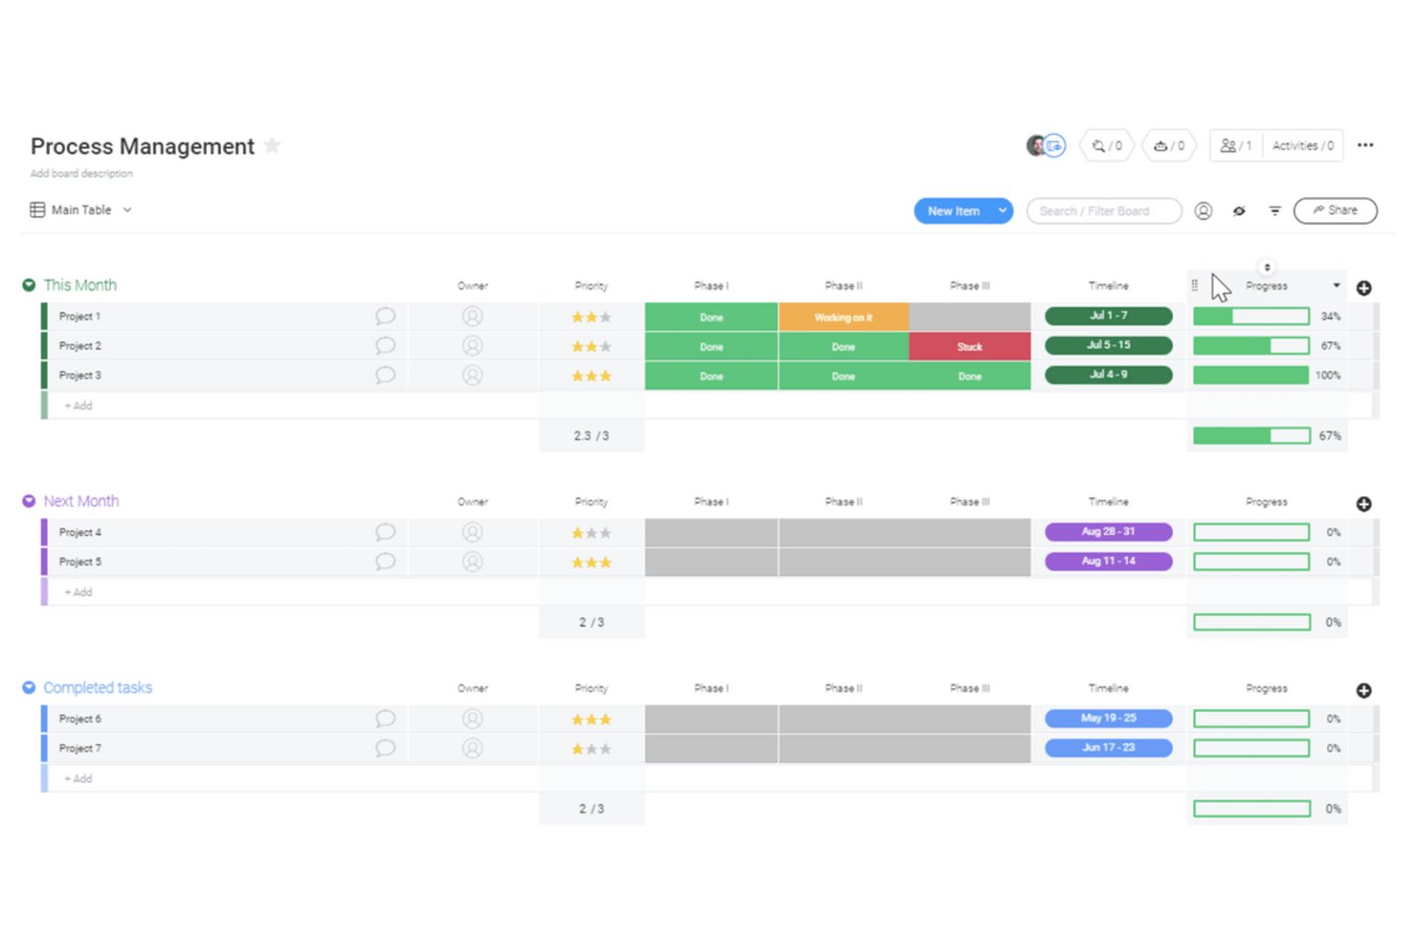Image resolution: width=1417 pixels, height=945 pixels.
Task: Assign owner for Project 6
Action: [472, 719]
